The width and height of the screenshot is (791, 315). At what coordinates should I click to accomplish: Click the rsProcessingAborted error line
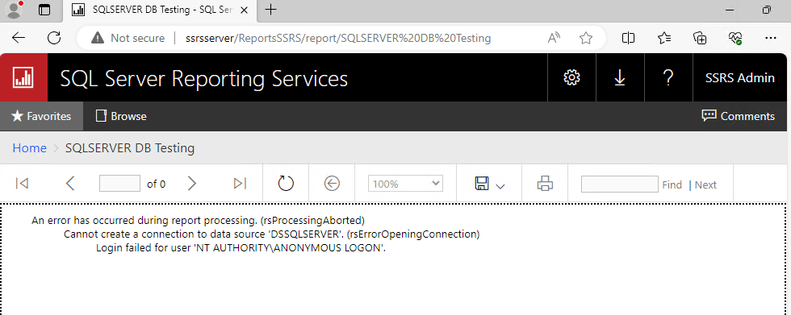pos(198,221)
